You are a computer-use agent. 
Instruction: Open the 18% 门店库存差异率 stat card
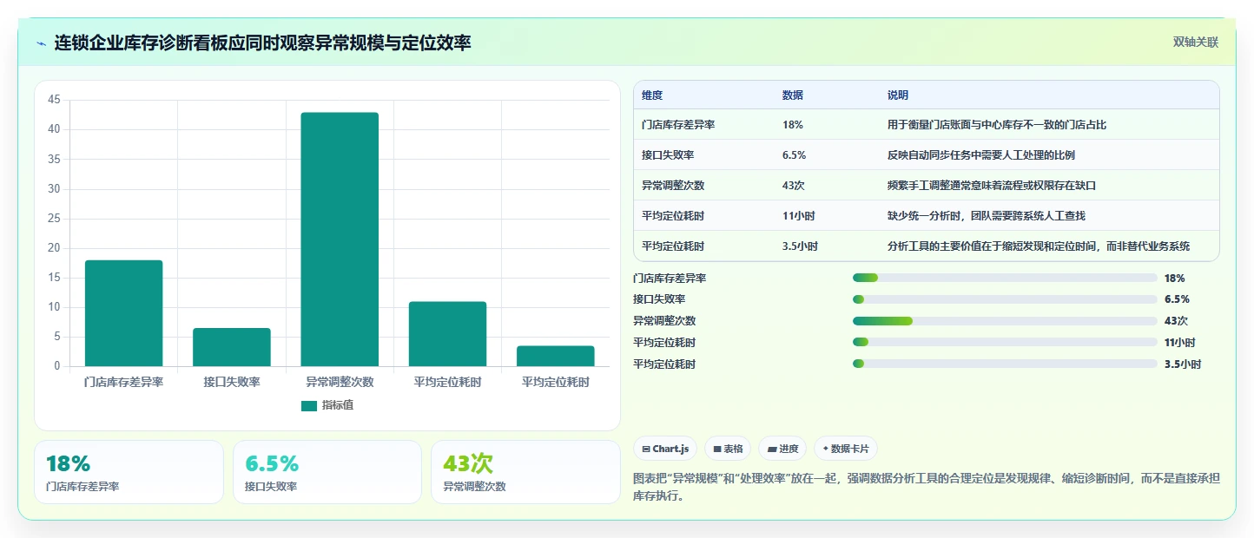tap(129, 472)
